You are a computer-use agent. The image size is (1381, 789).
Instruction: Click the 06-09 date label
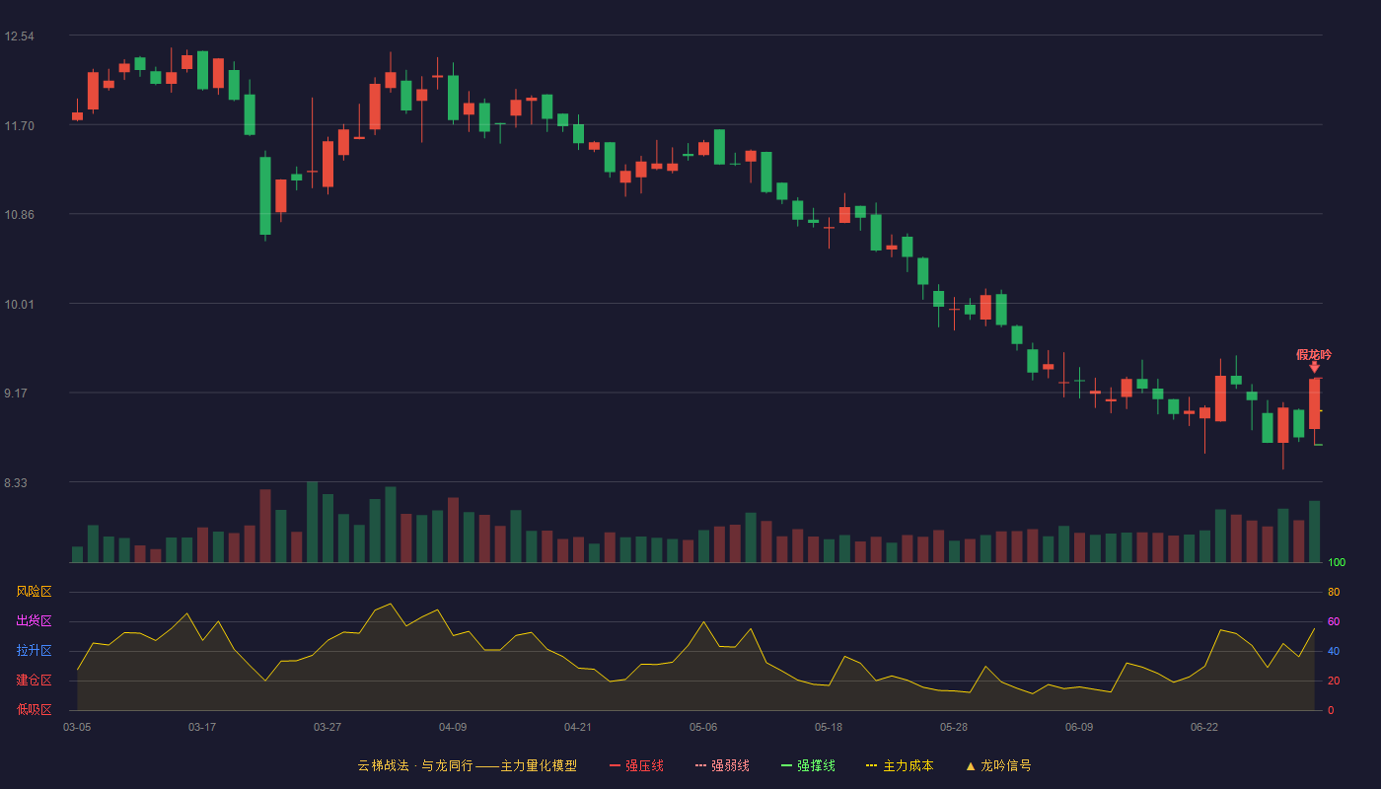coord(1079,727)
